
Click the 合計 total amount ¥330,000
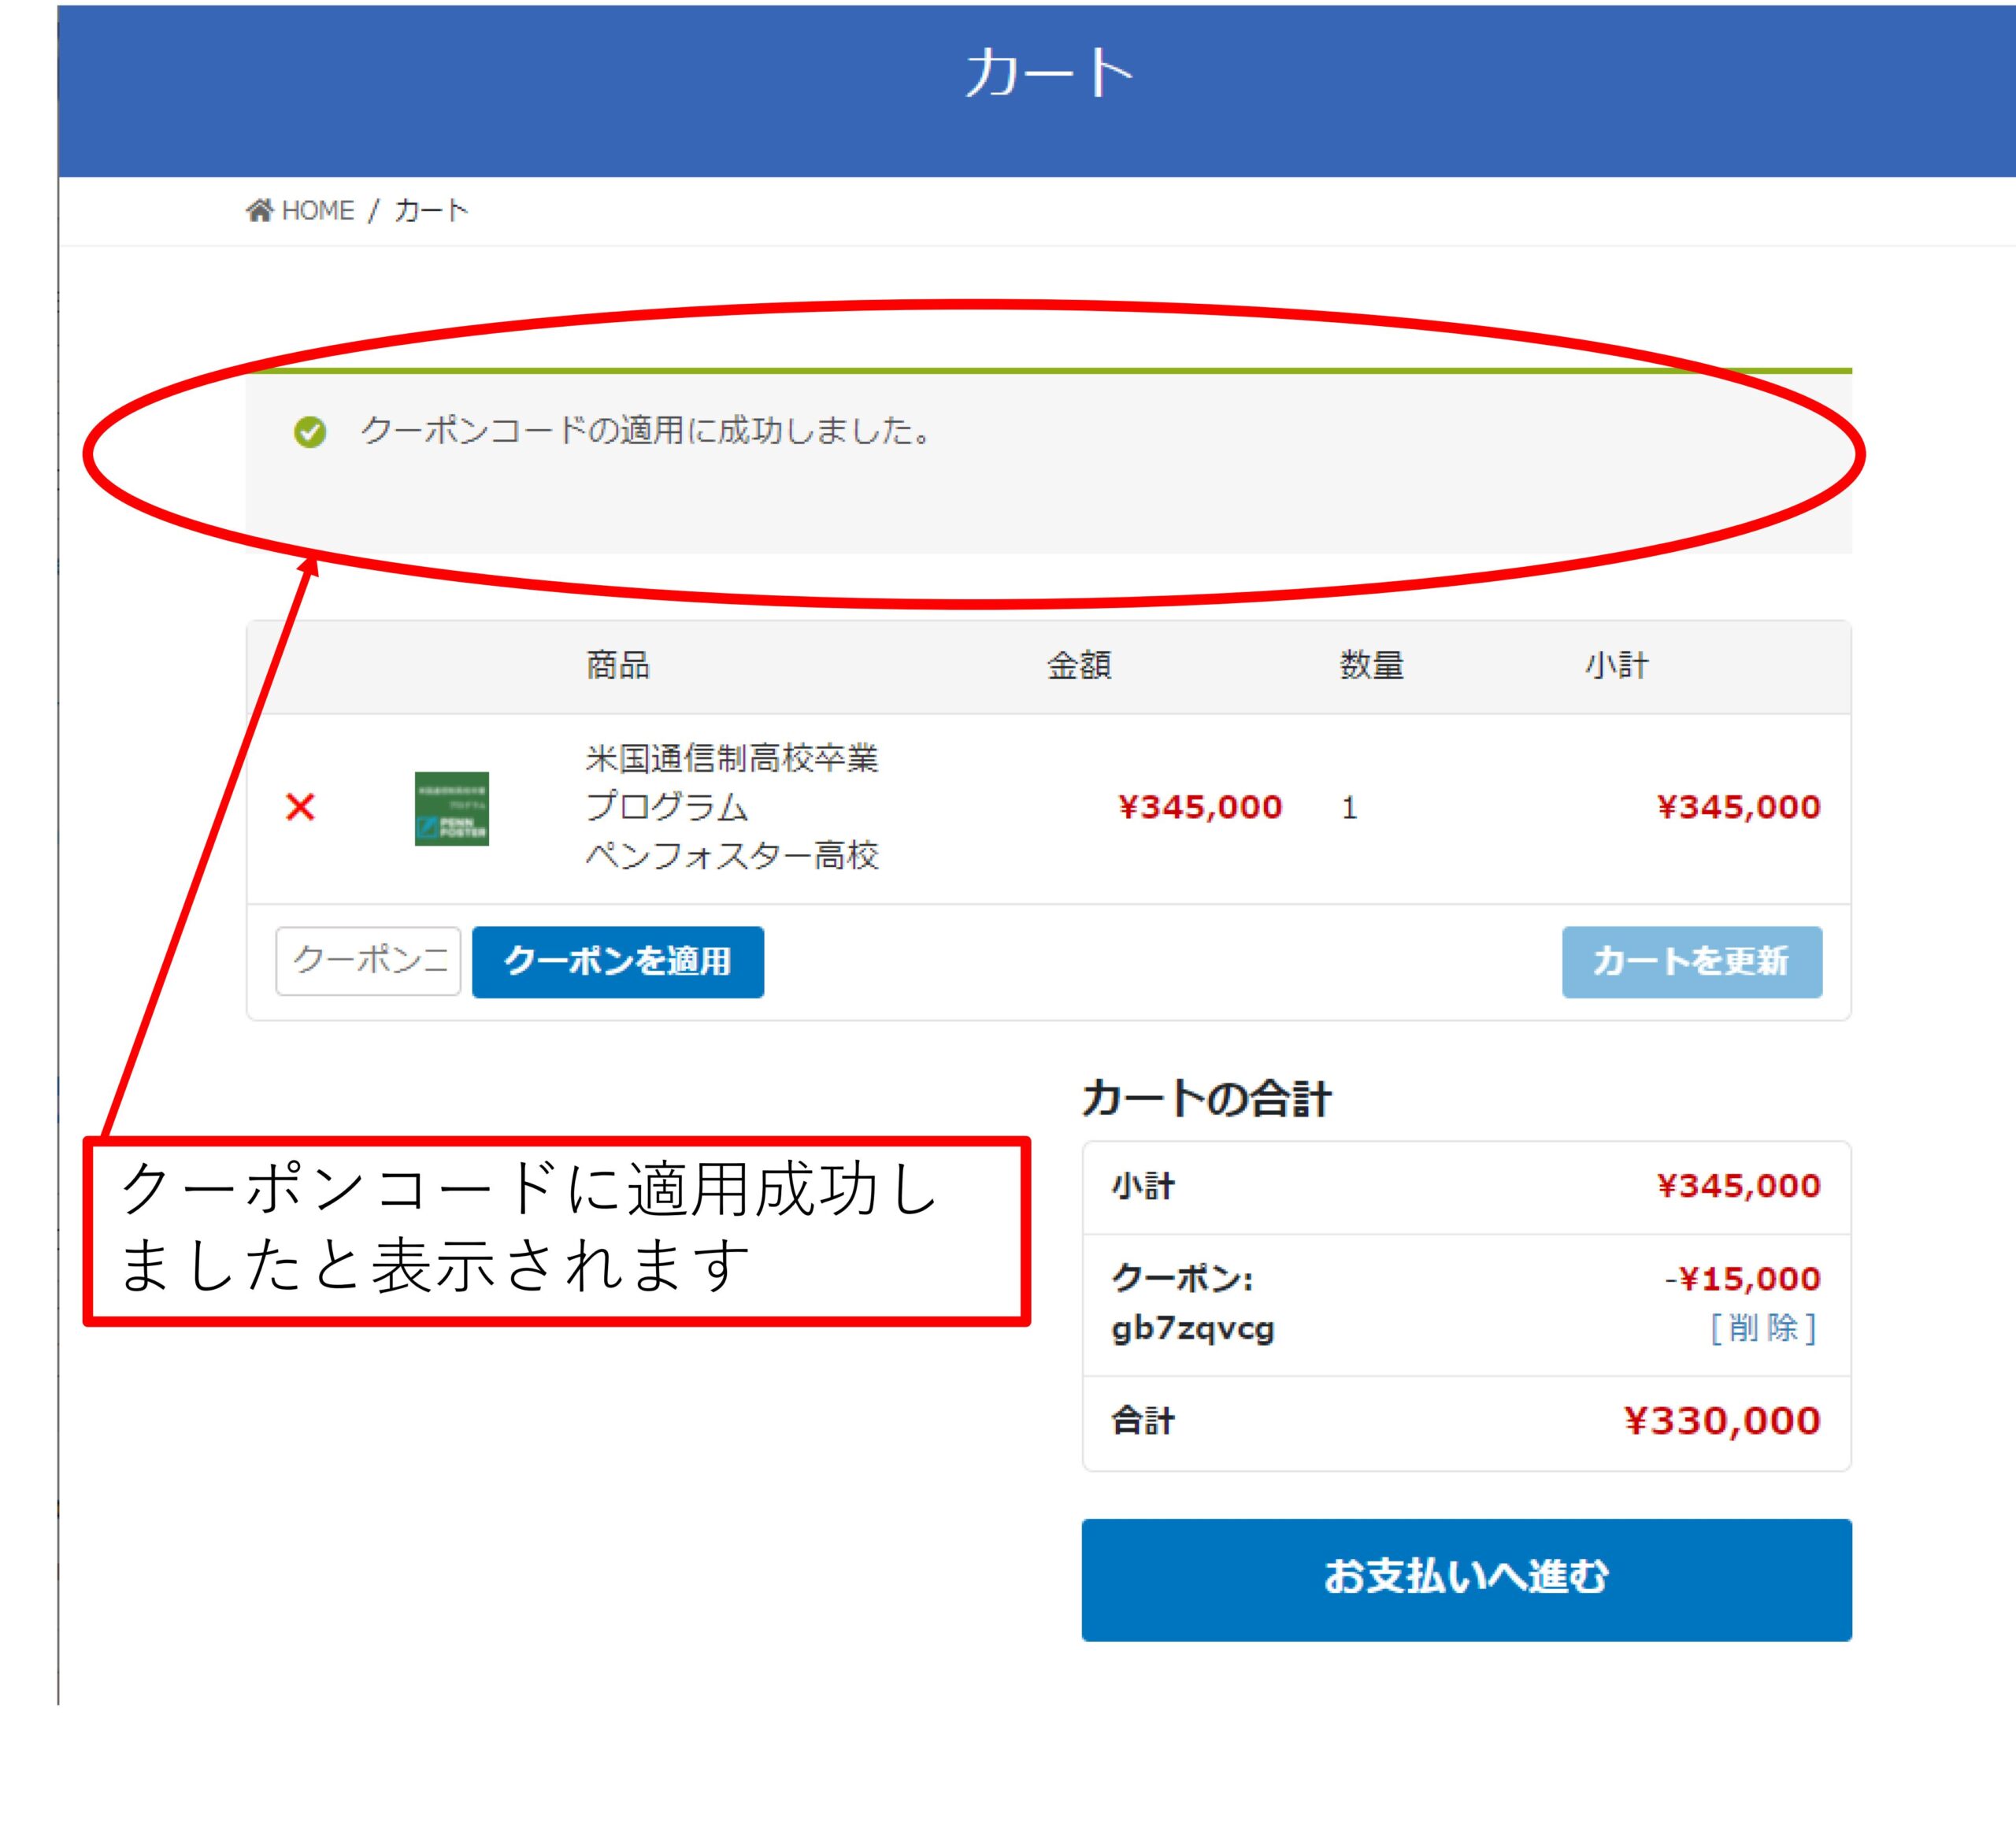1721,1421
